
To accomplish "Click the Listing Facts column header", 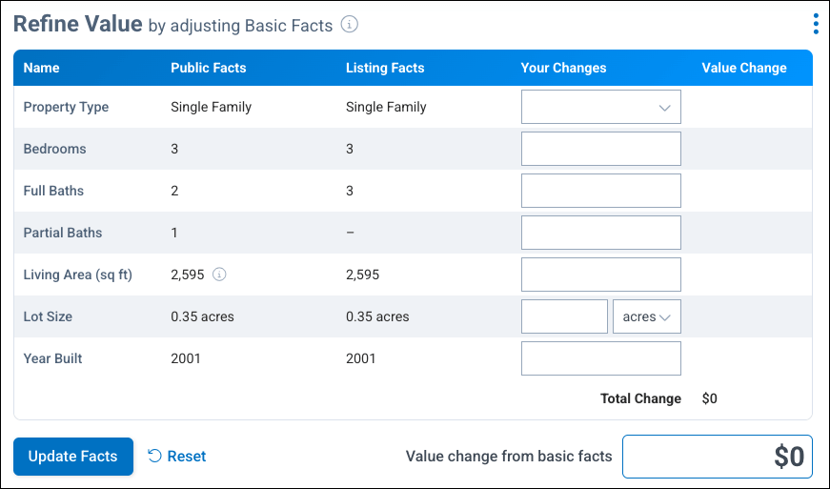I will [x=385, y=68].
